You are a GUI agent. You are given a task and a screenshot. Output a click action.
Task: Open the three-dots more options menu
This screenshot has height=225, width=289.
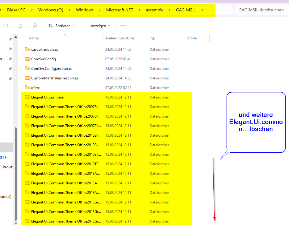[123, 26]
